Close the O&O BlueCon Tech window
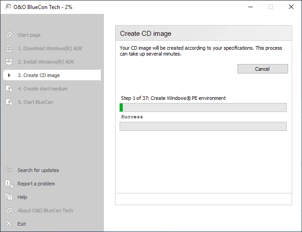This screenshot has height=232, width=302. [x=291, y=7]
